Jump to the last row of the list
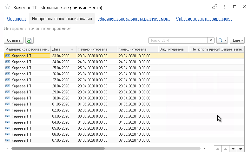Image resolution: width=251 pixels, height=156 pixels. [241, 148]
